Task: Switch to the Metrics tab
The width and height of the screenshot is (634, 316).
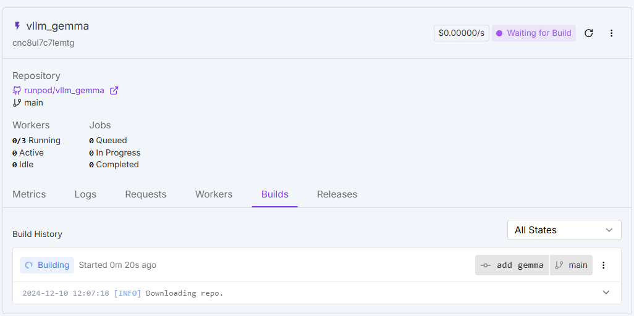Action: (x=29, y=194)
